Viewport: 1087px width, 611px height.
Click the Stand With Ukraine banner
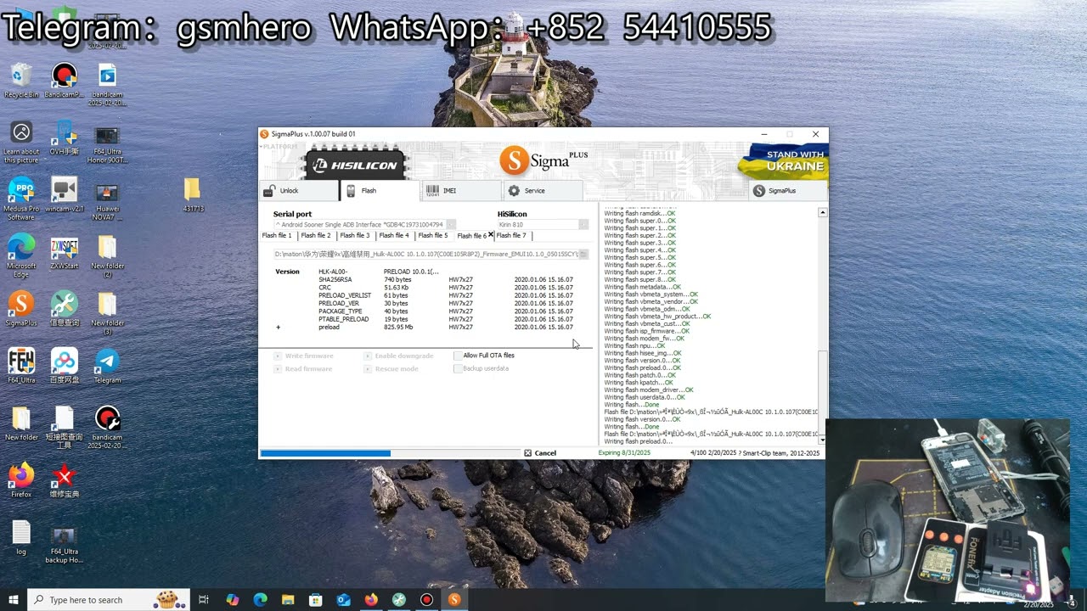(x=783, y=160)
